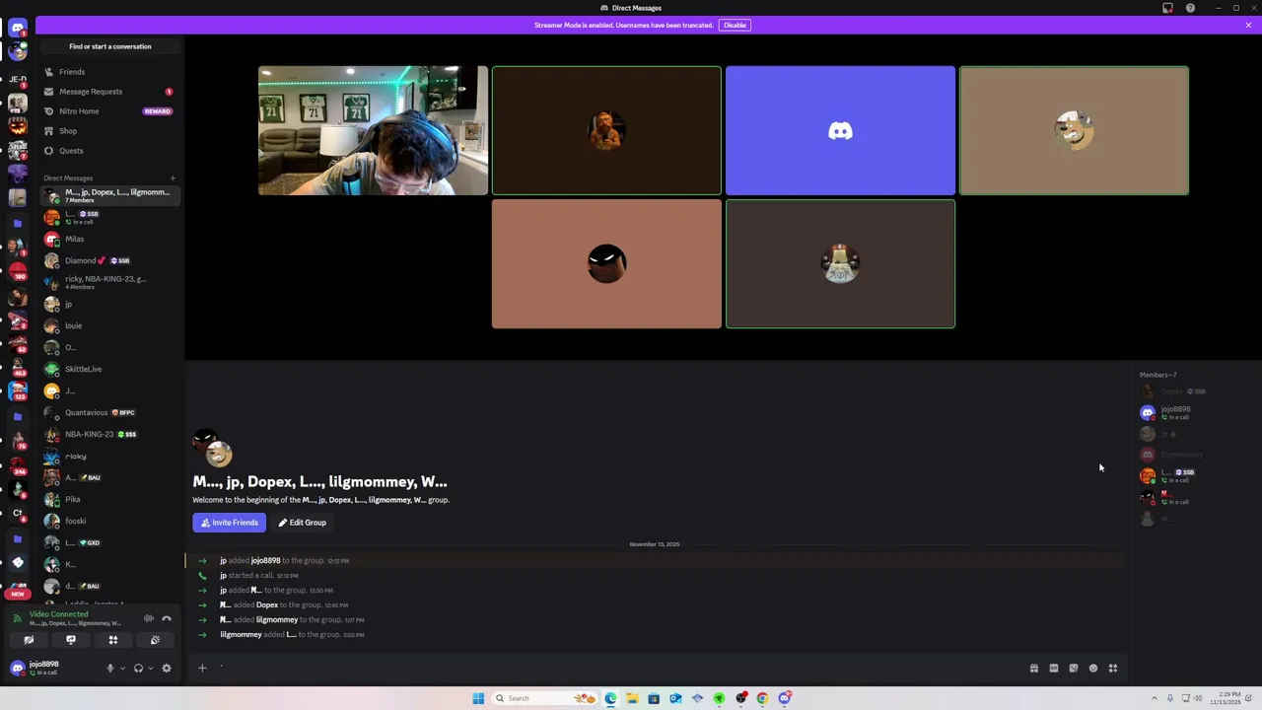Dismiss the Streamer Mode banner
The image size is (1262, 710).
pyautogui.click(x=1248, y=25)
